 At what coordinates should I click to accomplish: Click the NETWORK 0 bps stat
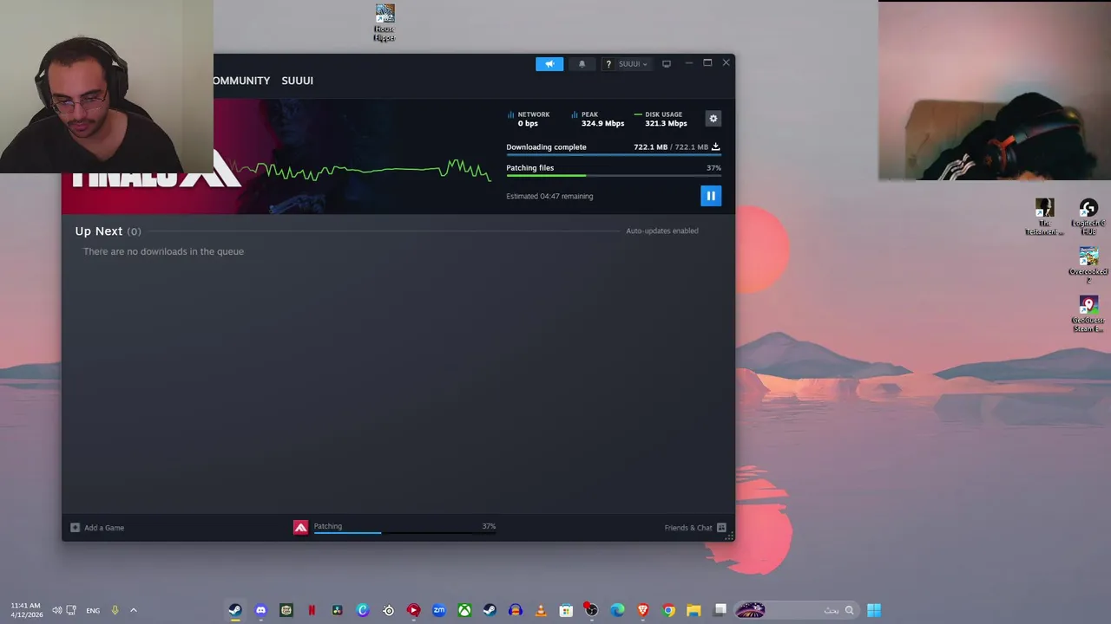pos(529,119)
